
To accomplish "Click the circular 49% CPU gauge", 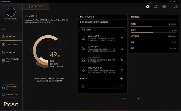I will pyautogui.click(x=48, y=51).
